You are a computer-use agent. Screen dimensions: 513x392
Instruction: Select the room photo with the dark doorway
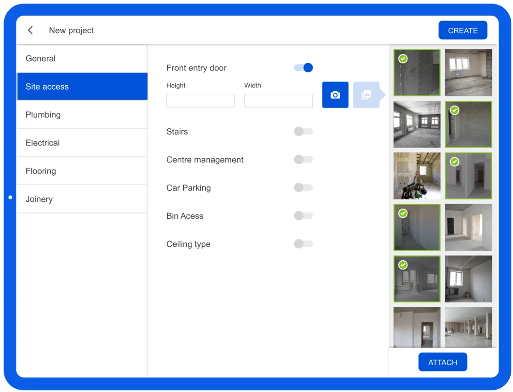point(468,227)
